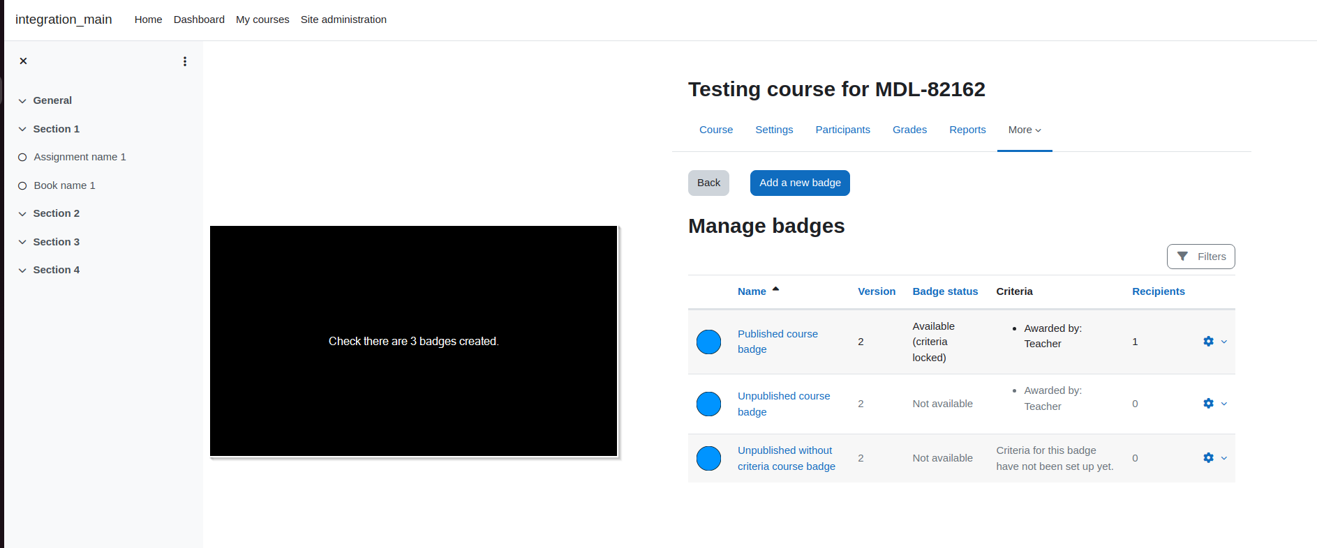The height and width of the screenshot is (548, 1317).
Task: Open the course index options menu
Action: pyautogui.click(x=185, y=61)
